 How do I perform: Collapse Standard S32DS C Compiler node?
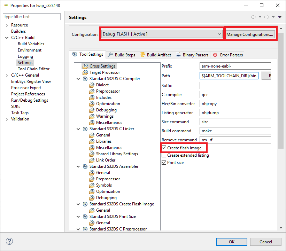coord(78,79)
